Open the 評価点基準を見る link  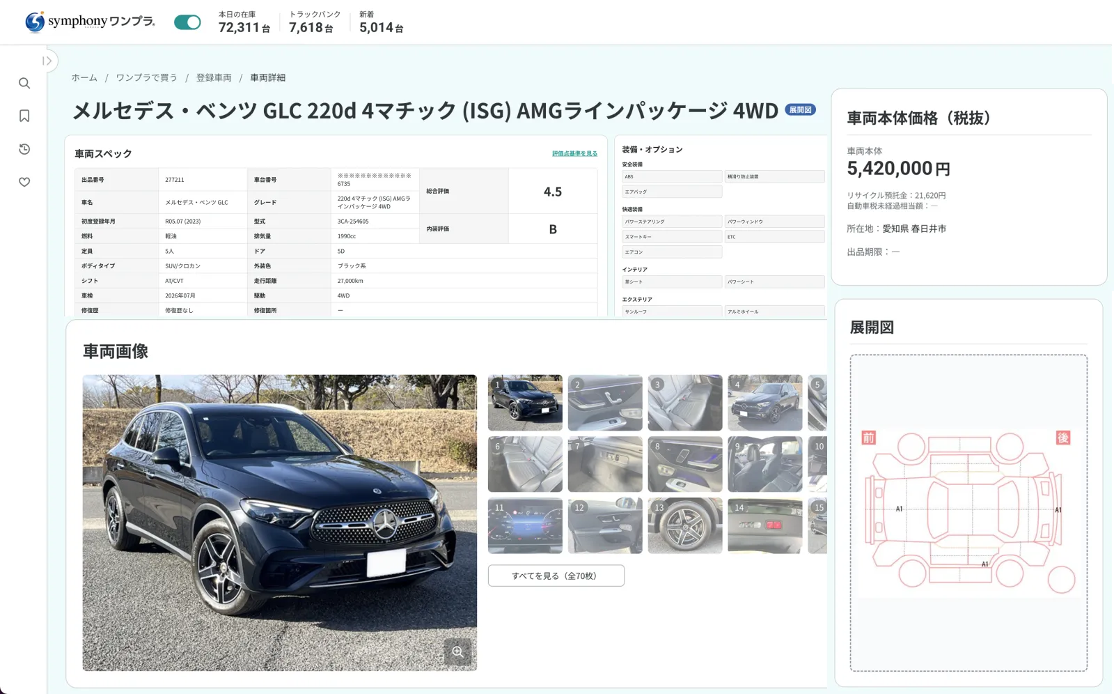(574, 153)
